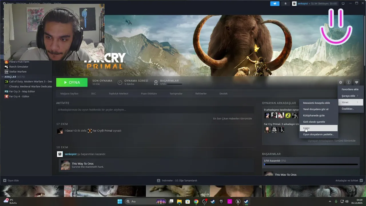Viewport: 366px width, 206px height.
Task: Click the Oyun Ekle button
Action: coord(11,181)
